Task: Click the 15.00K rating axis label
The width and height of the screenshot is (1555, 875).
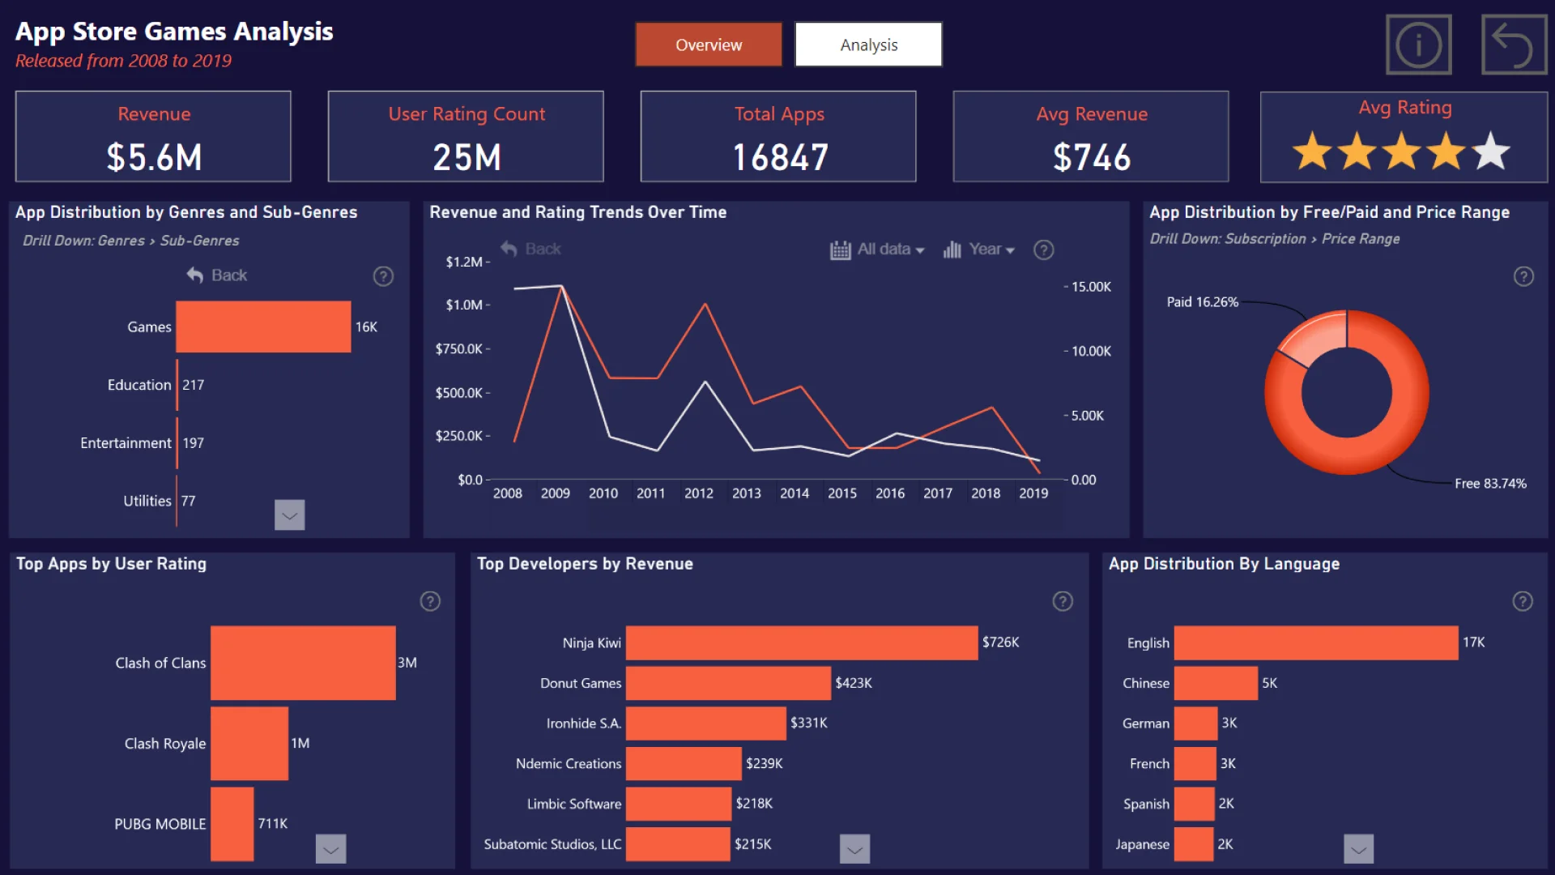Action: click(x=1091, y=287)
